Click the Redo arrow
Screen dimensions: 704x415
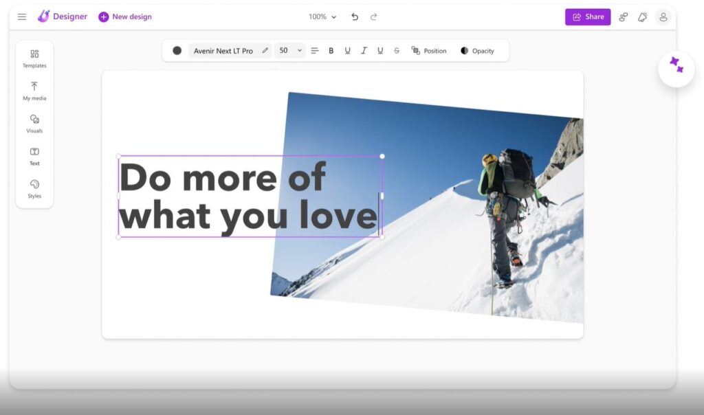coord(373,16)
